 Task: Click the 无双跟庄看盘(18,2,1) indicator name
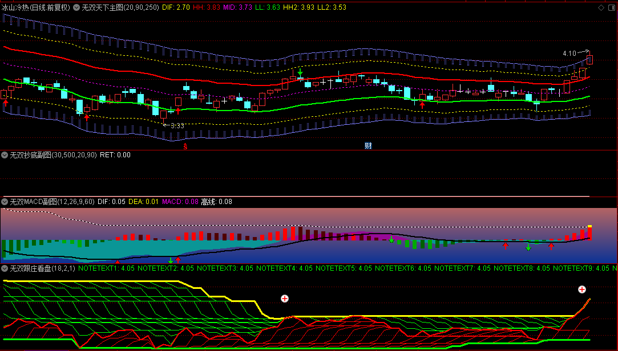42,268
